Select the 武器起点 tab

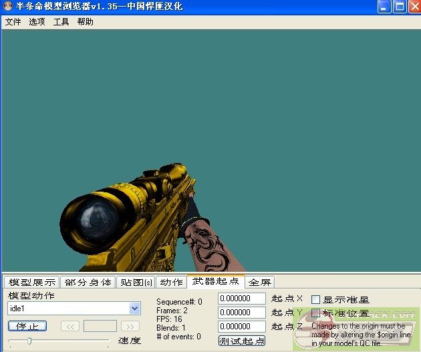tap(216, 281)
